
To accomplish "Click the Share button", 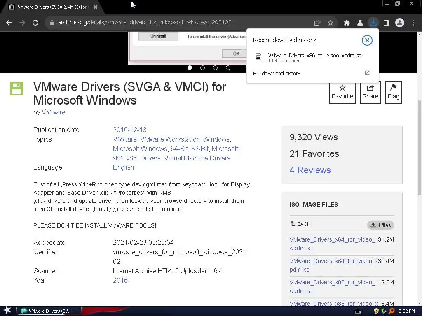I will 370,93.
